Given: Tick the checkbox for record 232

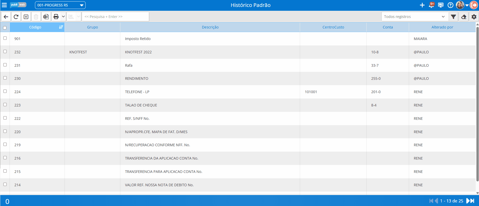Looking at the screenshot, I should [5, 52].
